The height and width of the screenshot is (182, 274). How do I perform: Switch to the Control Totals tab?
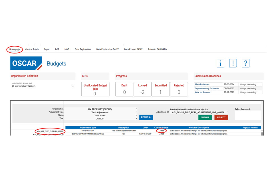click(x=32, y=49)
